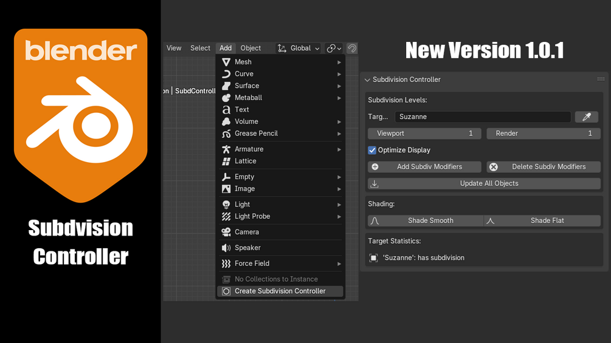The image size is (611, 343).
Task: Collapse the Subdivision Controller panel
Action: pyautogui.click(x=367, y=80)
